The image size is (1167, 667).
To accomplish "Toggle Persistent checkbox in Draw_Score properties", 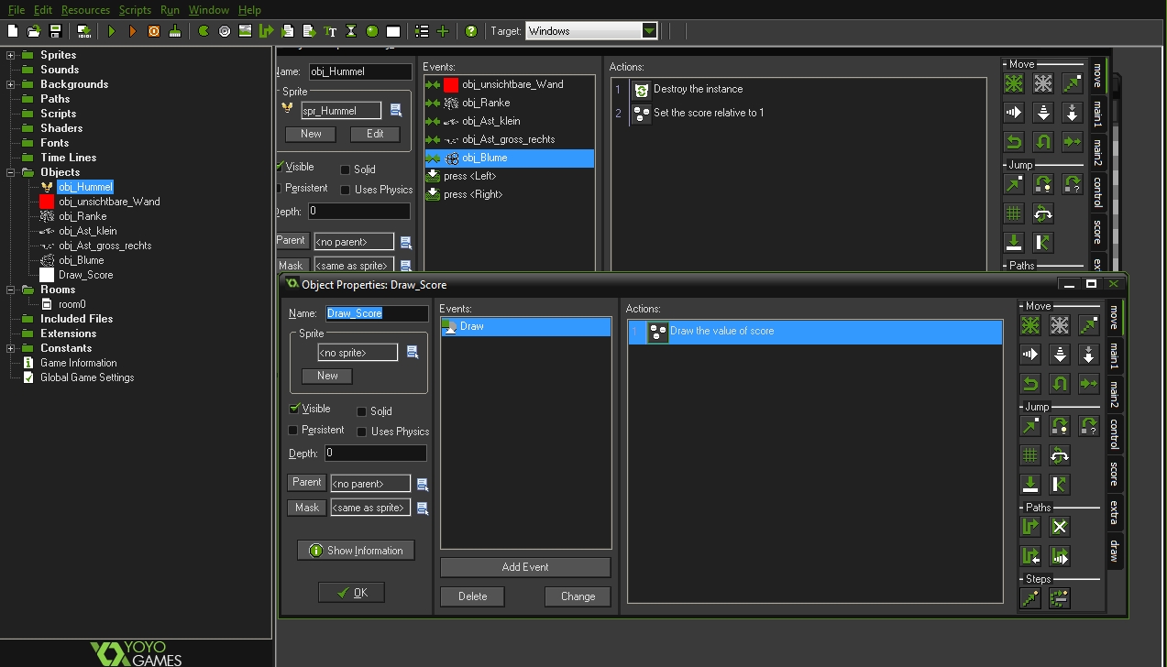I will pos(294,431).
